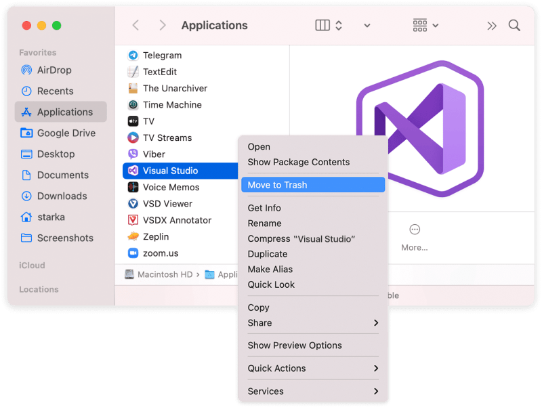
Task: Click the column view icon in the toolbar
Action: coord(320,24)
